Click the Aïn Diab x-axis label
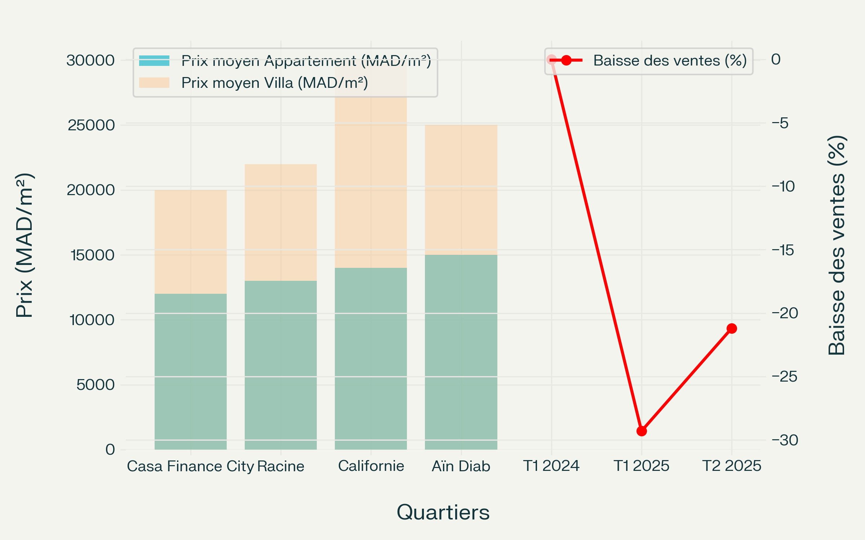This screenshot has height=540, width=865. [x=461, y=466]
